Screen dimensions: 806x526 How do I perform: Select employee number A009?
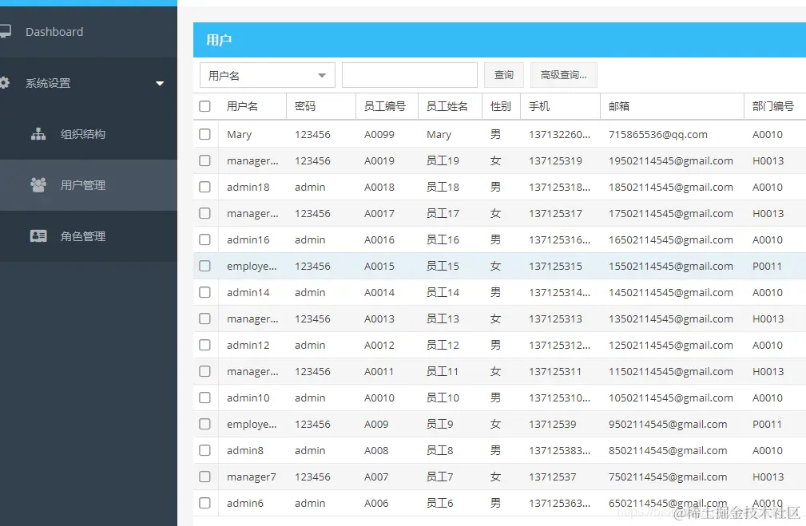tap(376, 425)
